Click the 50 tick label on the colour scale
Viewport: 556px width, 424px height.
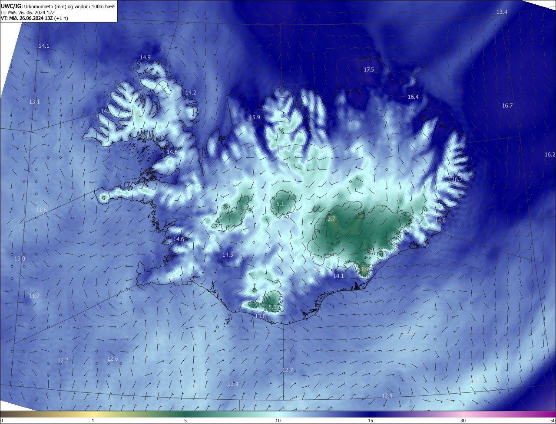tap(553, 421)
